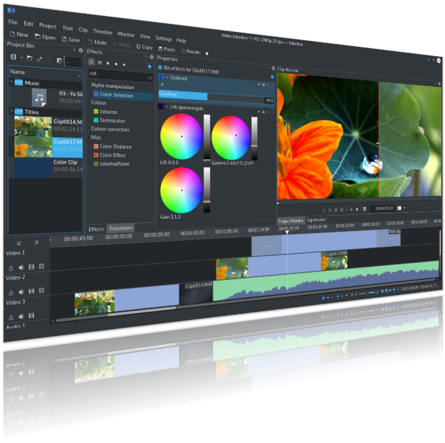Switch to Clip Monitor tab
The width and height of the screenshot is (445, 443).
point(316,220)
